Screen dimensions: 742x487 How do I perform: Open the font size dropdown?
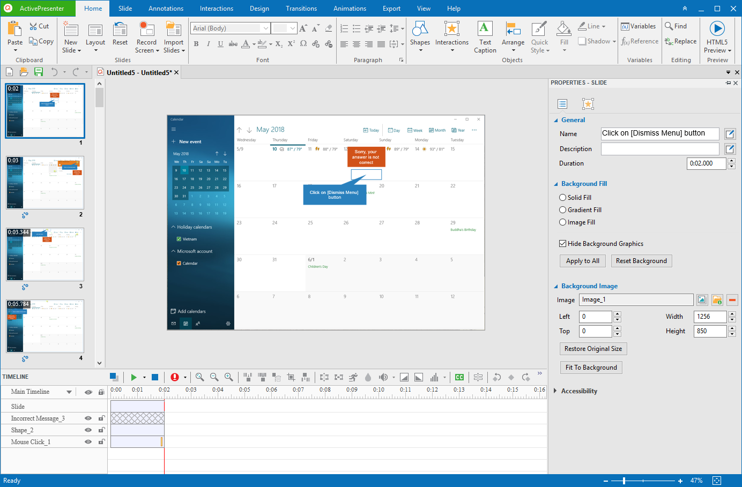292,28
